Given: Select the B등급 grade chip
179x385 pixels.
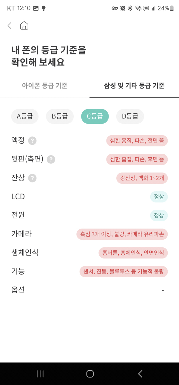Looking at the screenshot, I should pos(60,116).
